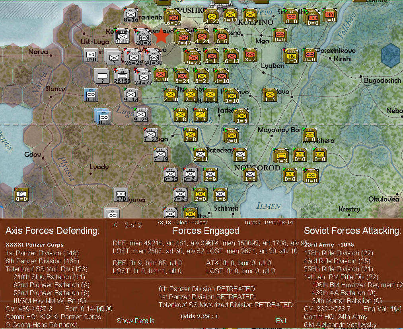Show the previous battle report with the < arrow
Screen dimensions: 403x329
[x=115, y=225]
